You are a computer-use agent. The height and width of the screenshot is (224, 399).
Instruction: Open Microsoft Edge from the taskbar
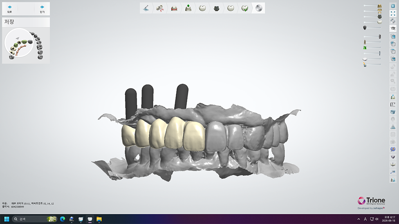pyautogui.click(x=63, y=219)
